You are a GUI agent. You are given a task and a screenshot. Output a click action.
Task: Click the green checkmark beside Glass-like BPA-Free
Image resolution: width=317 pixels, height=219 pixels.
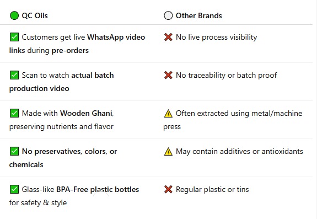14,189
